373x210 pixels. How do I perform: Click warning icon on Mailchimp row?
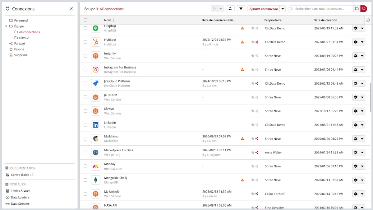point(242,139)
